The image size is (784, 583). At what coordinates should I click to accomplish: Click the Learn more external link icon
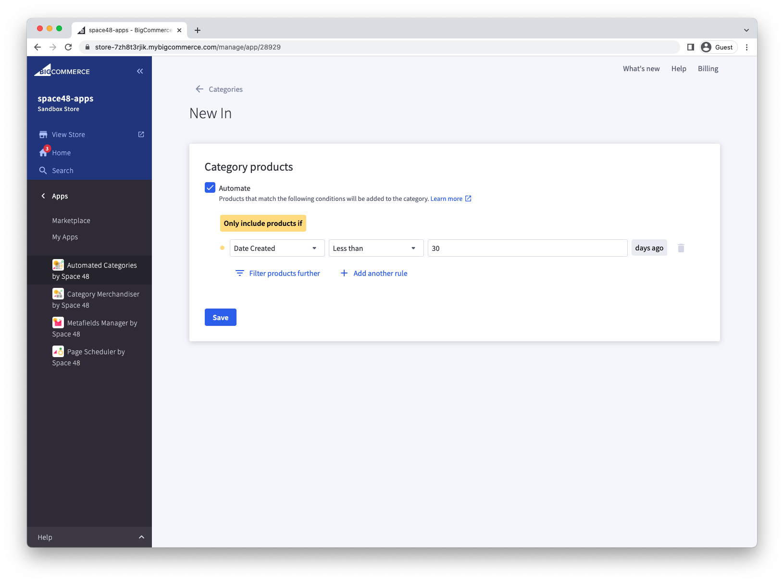point(468,198)
